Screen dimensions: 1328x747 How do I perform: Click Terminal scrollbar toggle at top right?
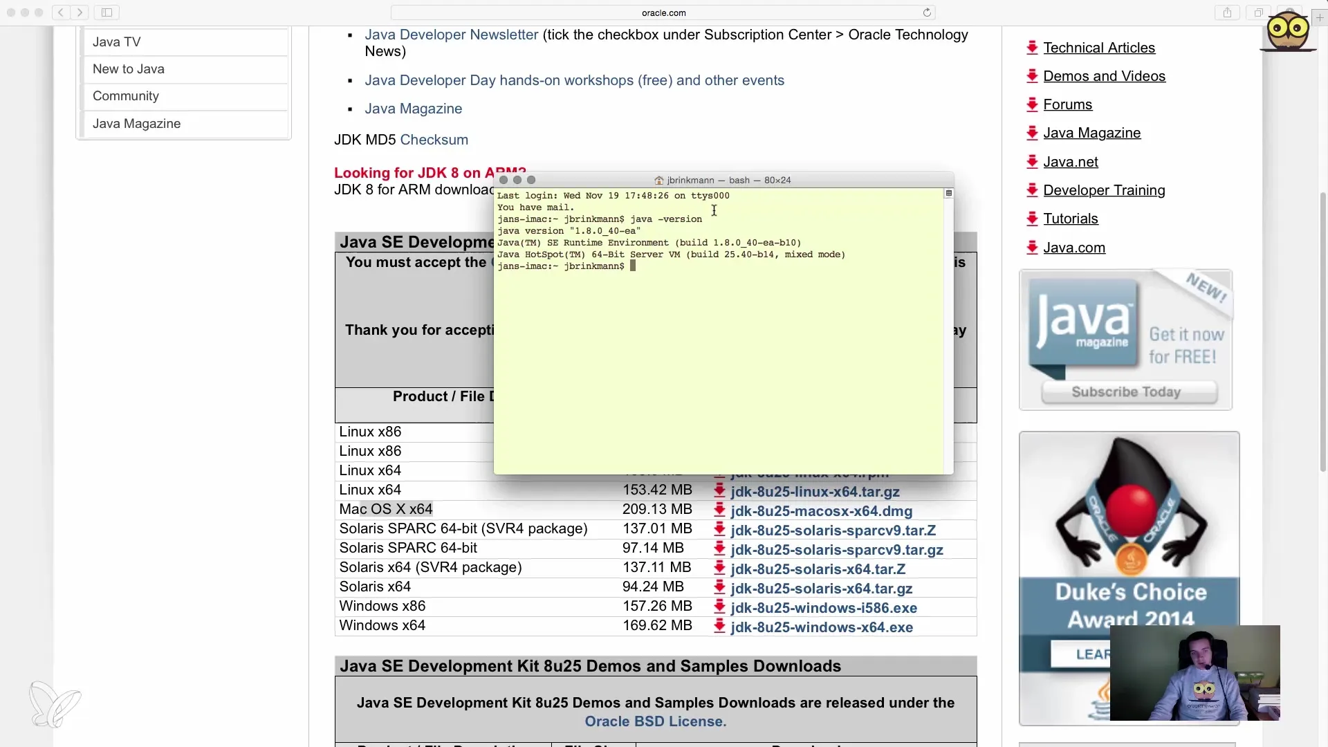coord(949,194)
